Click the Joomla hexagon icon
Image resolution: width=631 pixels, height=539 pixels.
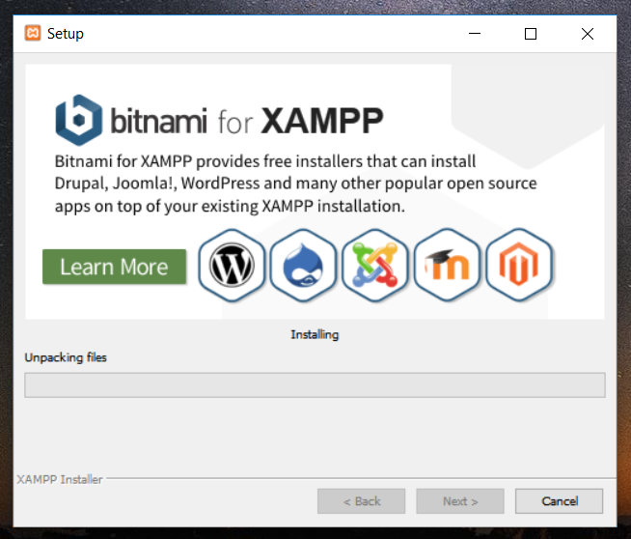point(375,265)
